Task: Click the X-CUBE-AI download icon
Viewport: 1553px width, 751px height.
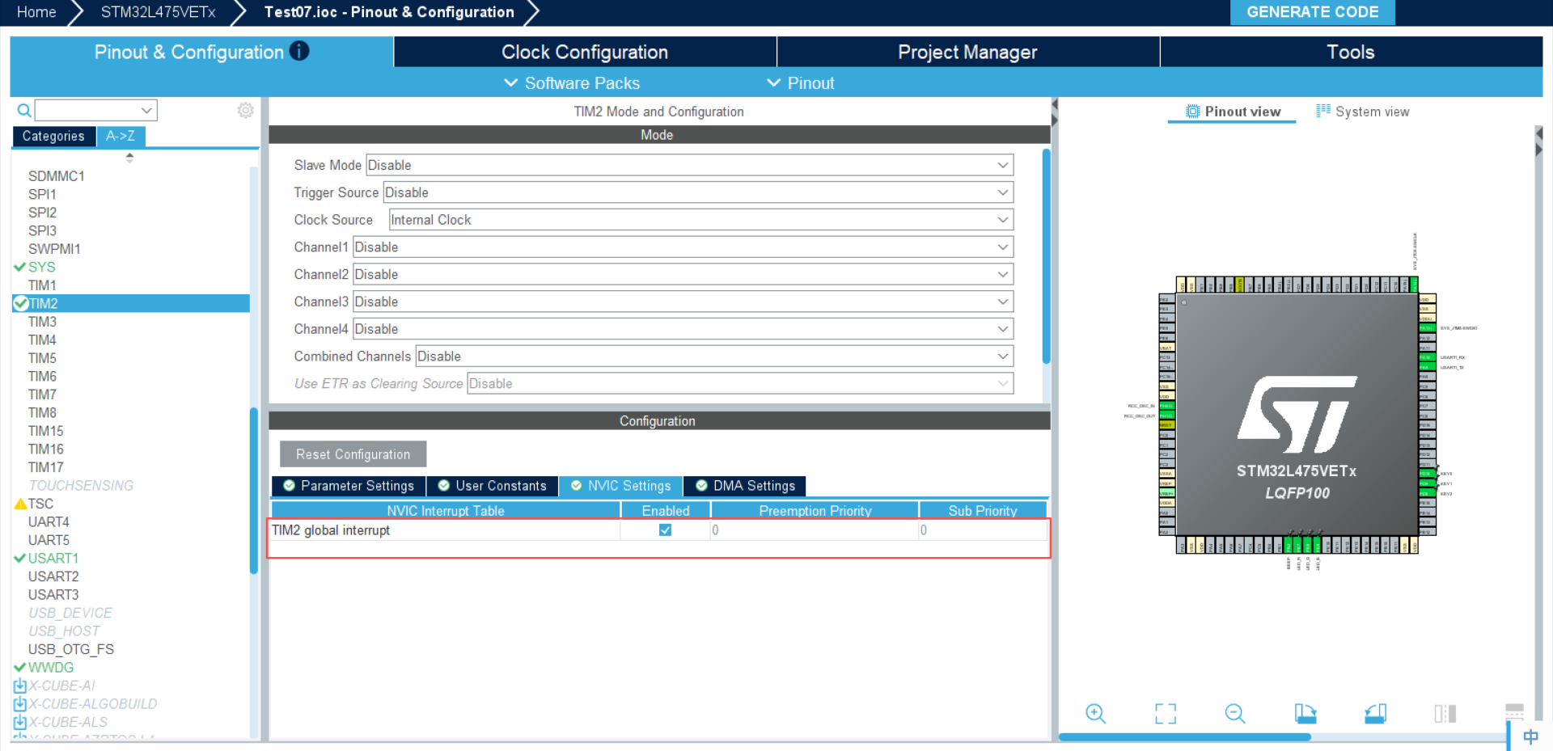Action: pyautogui.click(x=20, y=686)
